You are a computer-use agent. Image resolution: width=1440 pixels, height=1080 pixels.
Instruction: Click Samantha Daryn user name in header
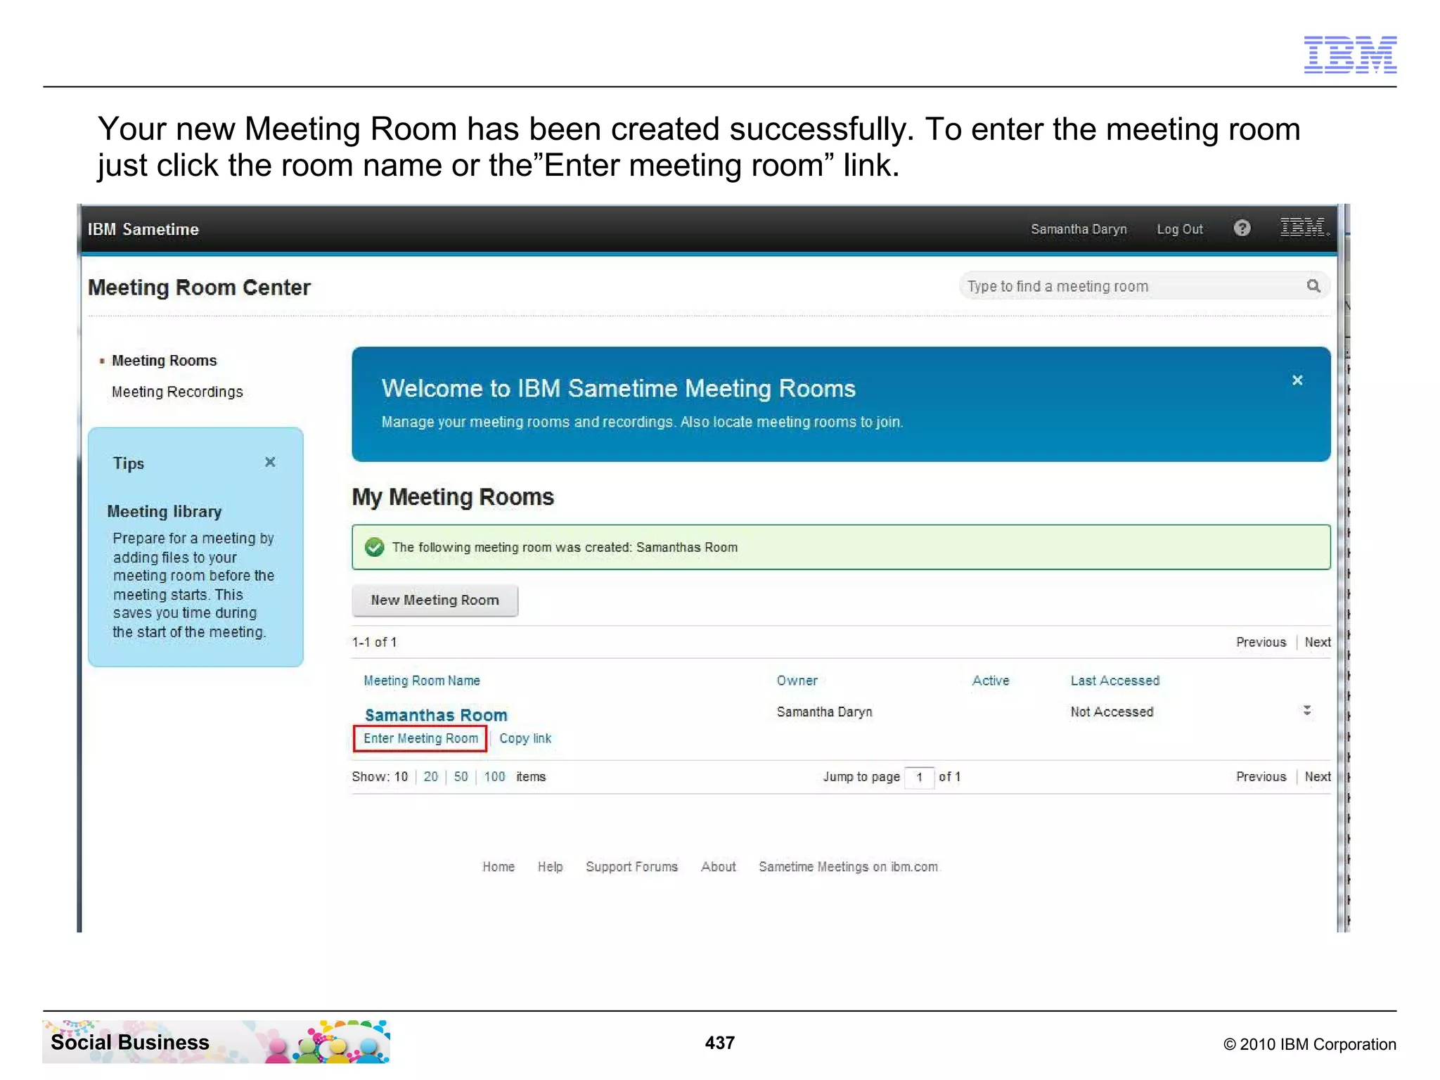[1079, 229]
